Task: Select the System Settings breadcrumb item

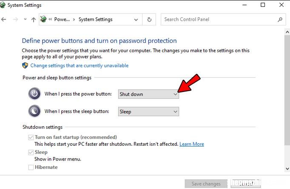Action: [95, 19]
